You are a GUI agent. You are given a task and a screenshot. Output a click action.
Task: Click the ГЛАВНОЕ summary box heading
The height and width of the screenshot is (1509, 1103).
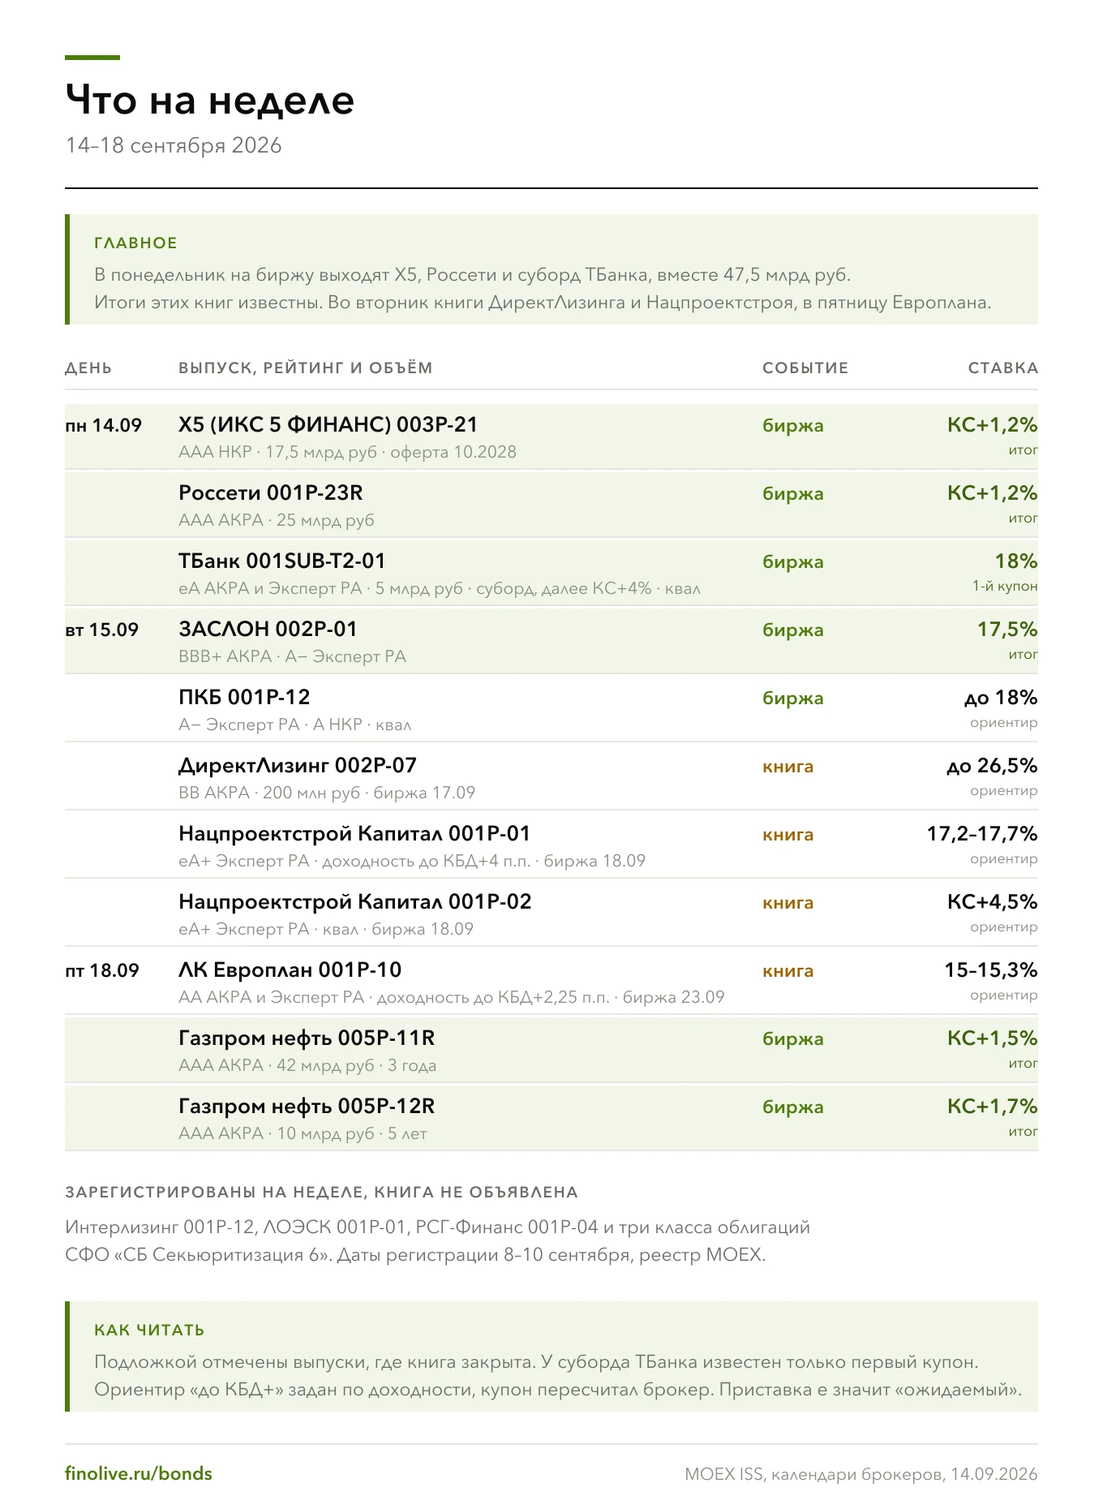(x=135, y=243)
